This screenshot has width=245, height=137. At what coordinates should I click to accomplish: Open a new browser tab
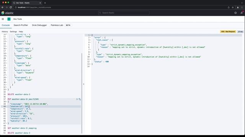45,3
